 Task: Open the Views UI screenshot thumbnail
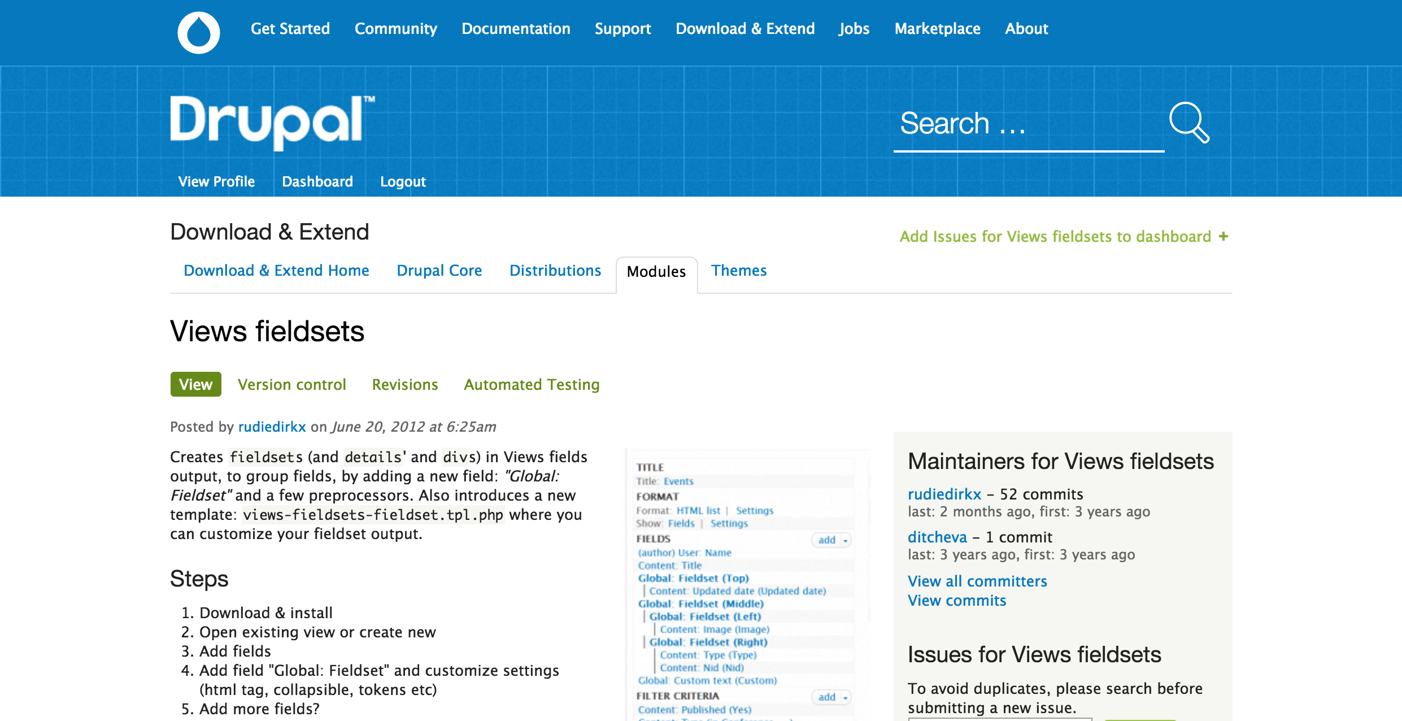coord(748,585)
